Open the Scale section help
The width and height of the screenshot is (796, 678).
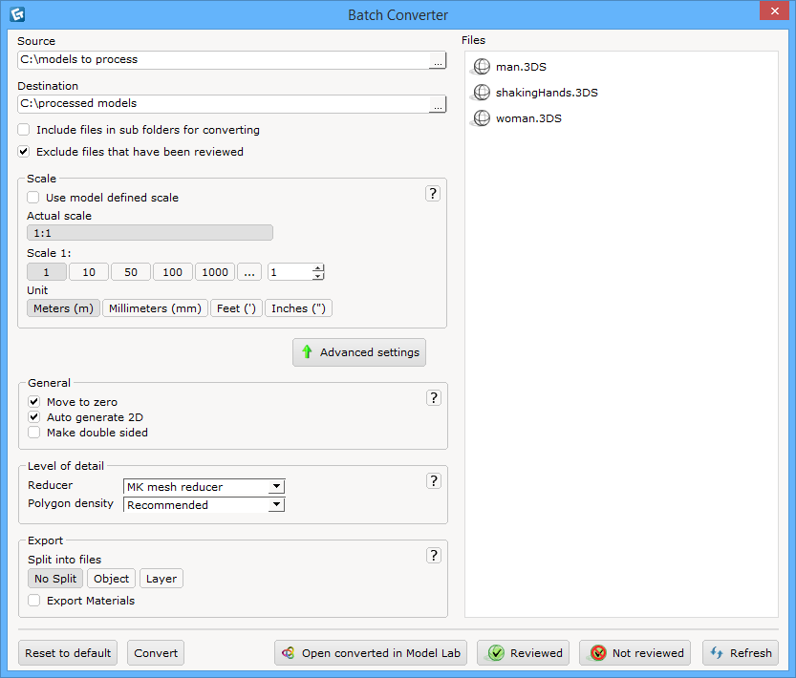coord(433,193)
